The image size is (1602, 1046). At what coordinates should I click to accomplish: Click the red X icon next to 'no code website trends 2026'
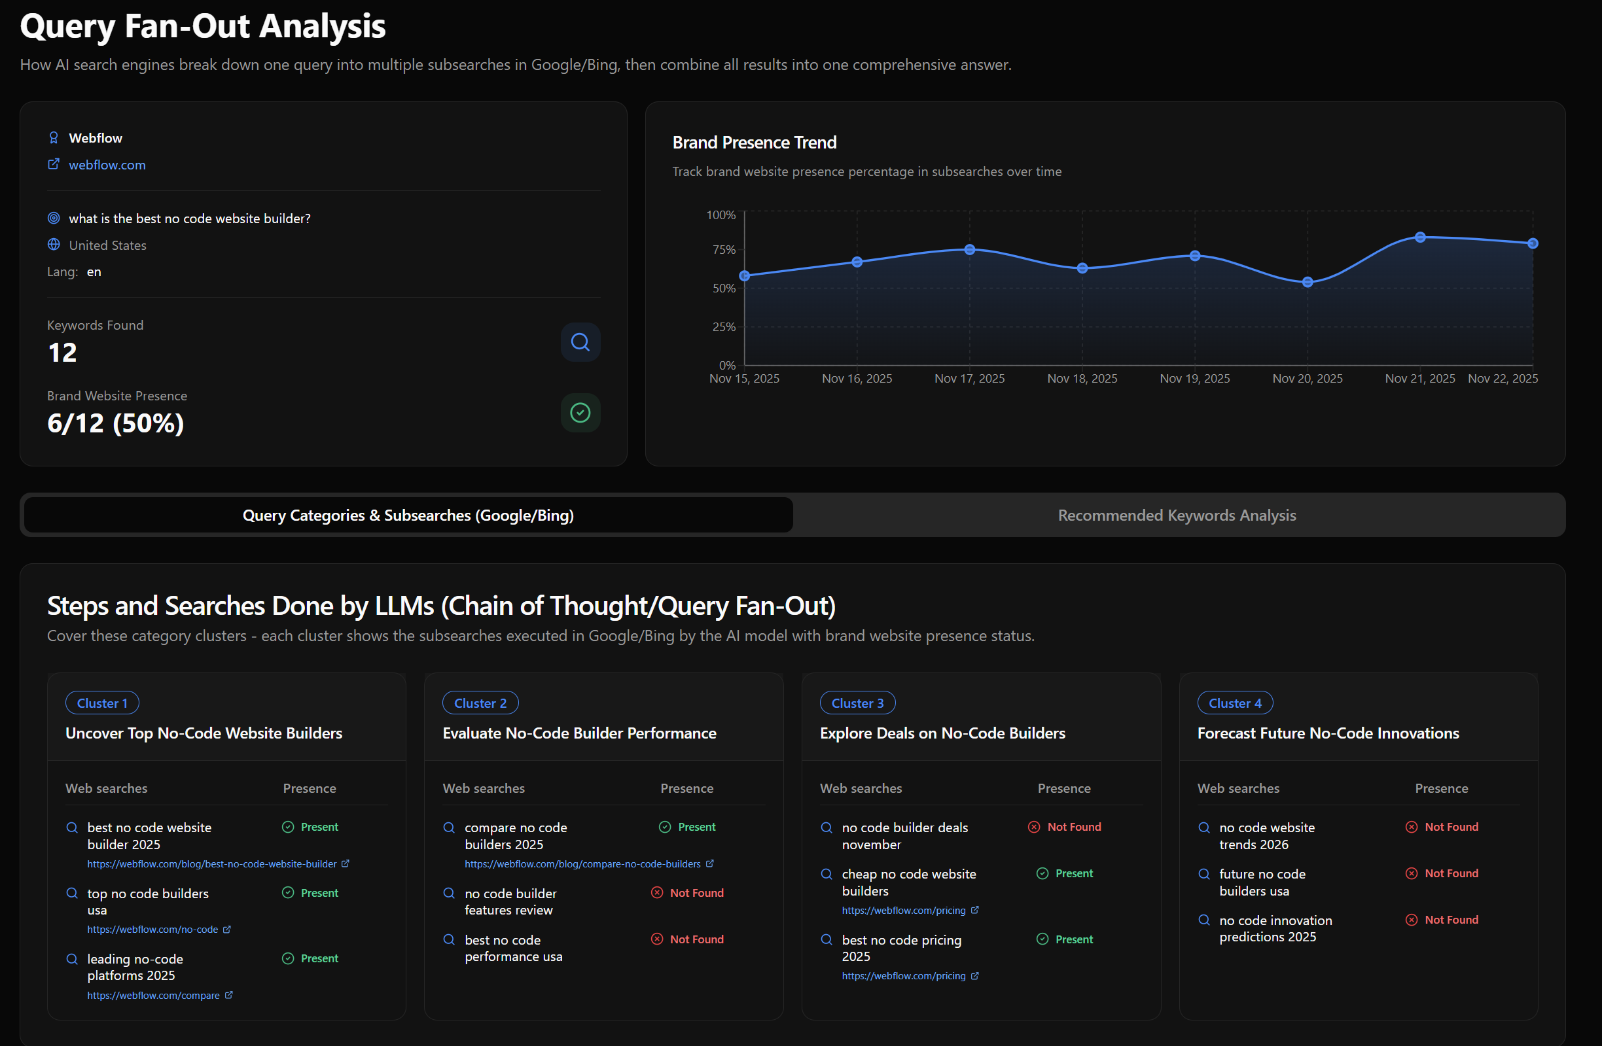pos(1412,827)
